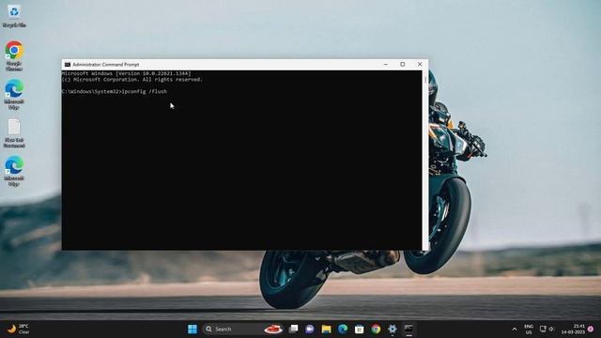
Task: Open the Windows Start menu
Action: tap(193, 329)
